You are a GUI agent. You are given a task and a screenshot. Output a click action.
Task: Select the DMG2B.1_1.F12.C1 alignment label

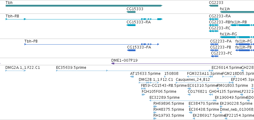pos(156,80)
